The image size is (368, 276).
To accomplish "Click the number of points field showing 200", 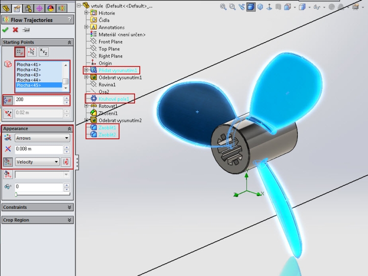I will click(x=39, y=100).
